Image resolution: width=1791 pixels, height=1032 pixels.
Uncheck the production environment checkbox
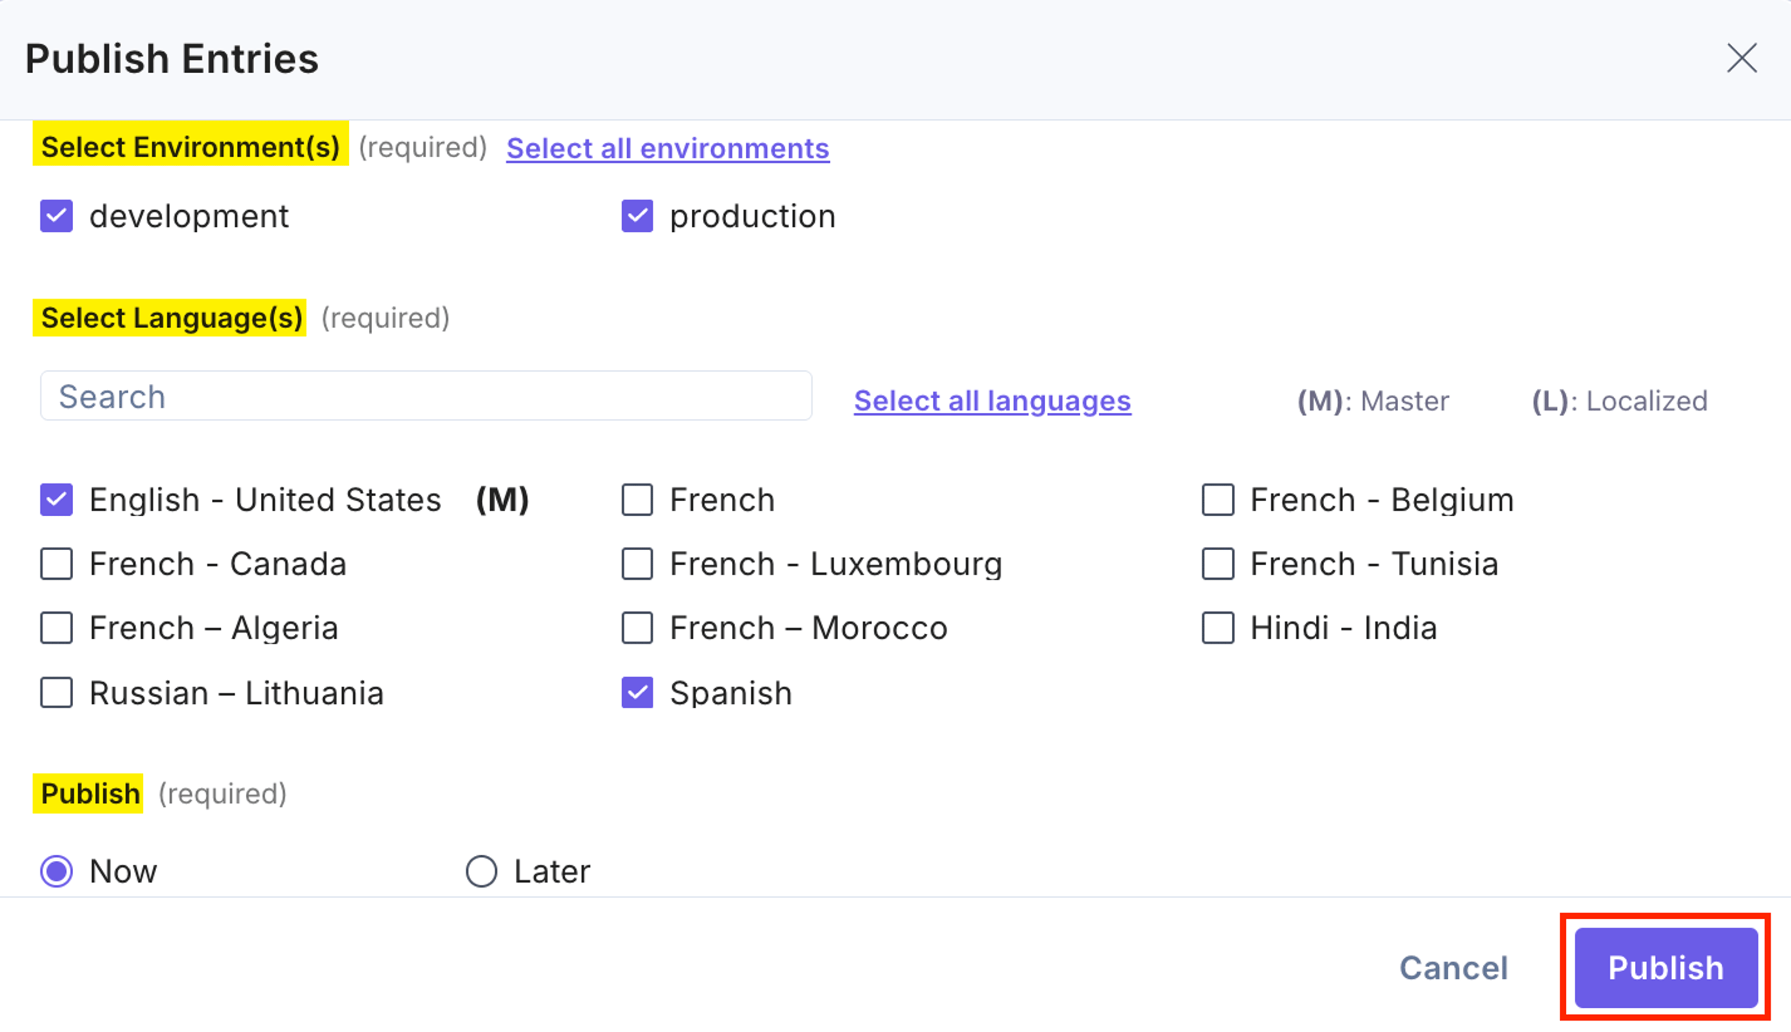pos(637,216)
